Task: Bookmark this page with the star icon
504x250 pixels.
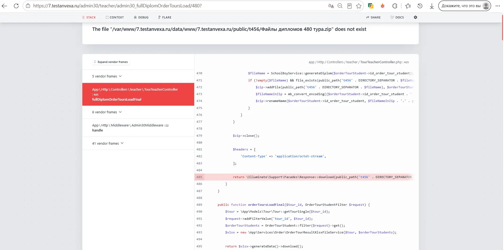Action: pos(359,6)
